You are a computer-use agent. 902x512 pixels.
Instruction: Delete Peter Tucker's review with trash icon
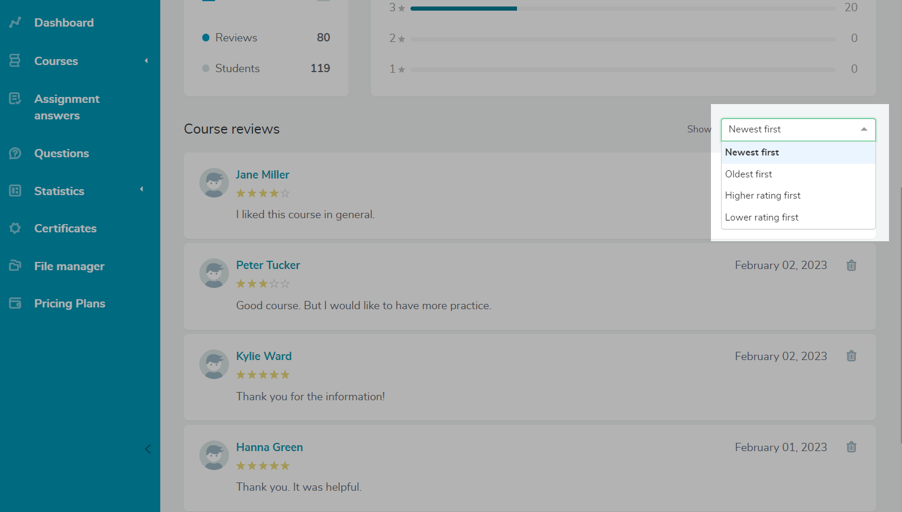[851, 265]
